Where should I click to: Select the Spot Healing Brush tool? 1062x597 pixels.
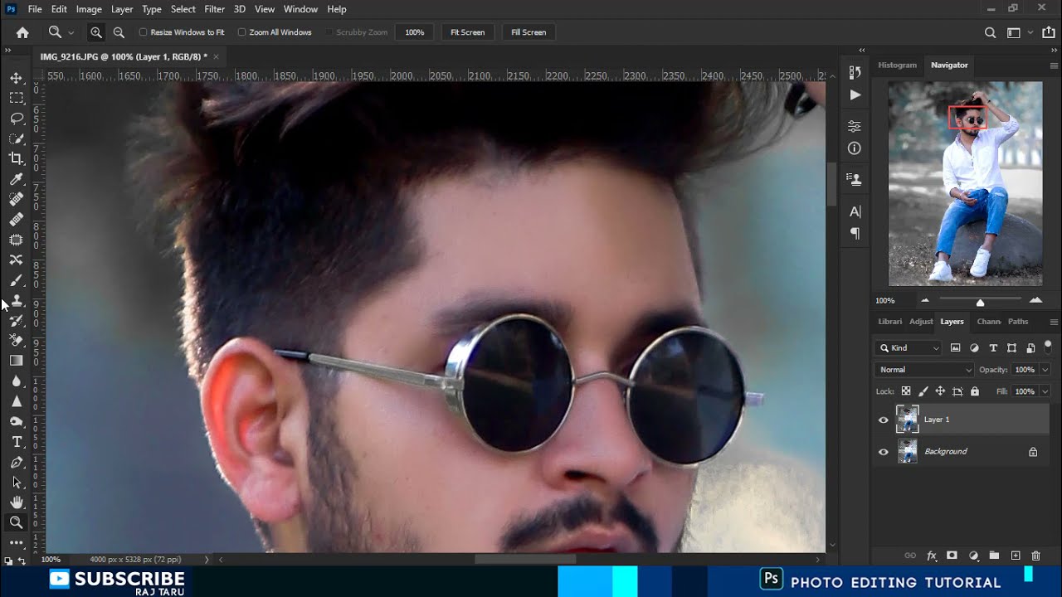[16, 199]
